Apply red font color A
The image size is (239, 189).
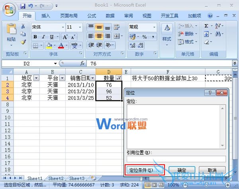point(61,45)
